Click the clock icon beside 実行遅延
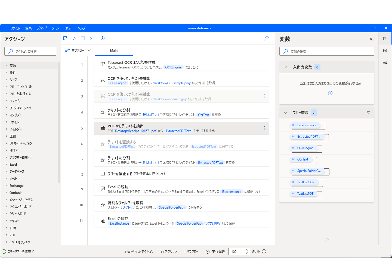392x258 pixels. pyautogui.click(x=207, y=252)
